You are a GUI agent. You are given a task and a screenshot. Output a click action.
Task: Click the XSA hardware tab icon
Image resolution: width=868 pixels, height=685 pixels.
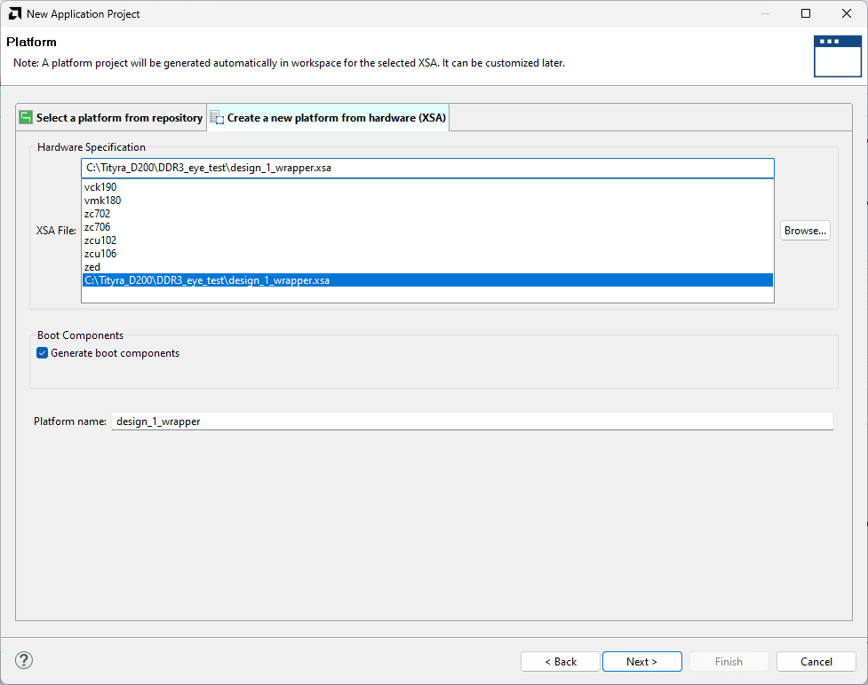click(217, 118)
